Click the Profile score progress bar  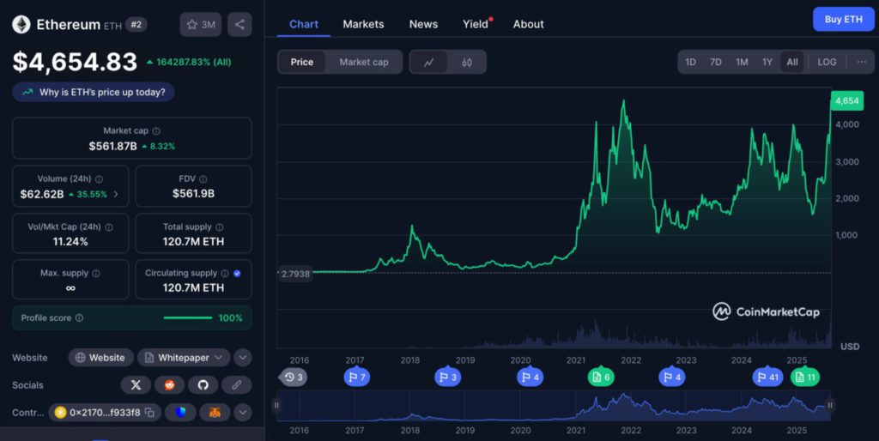click(x=188, y=317)
